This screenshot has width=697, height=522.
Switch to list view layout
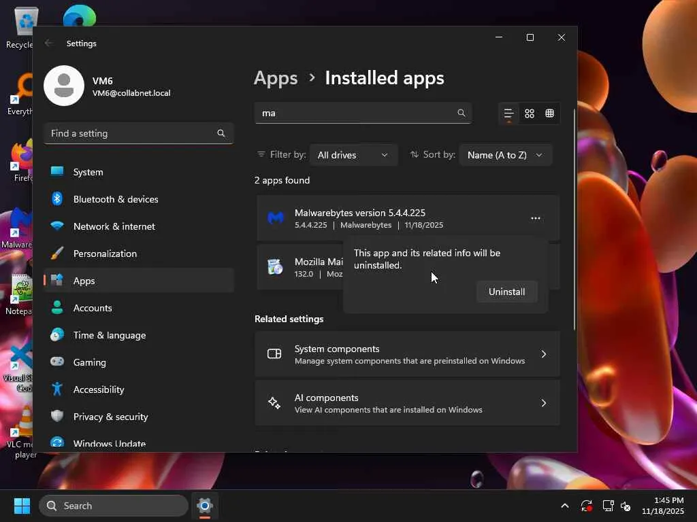(508, 114)
